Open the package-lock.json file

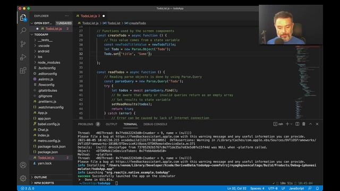coord(52,146)
